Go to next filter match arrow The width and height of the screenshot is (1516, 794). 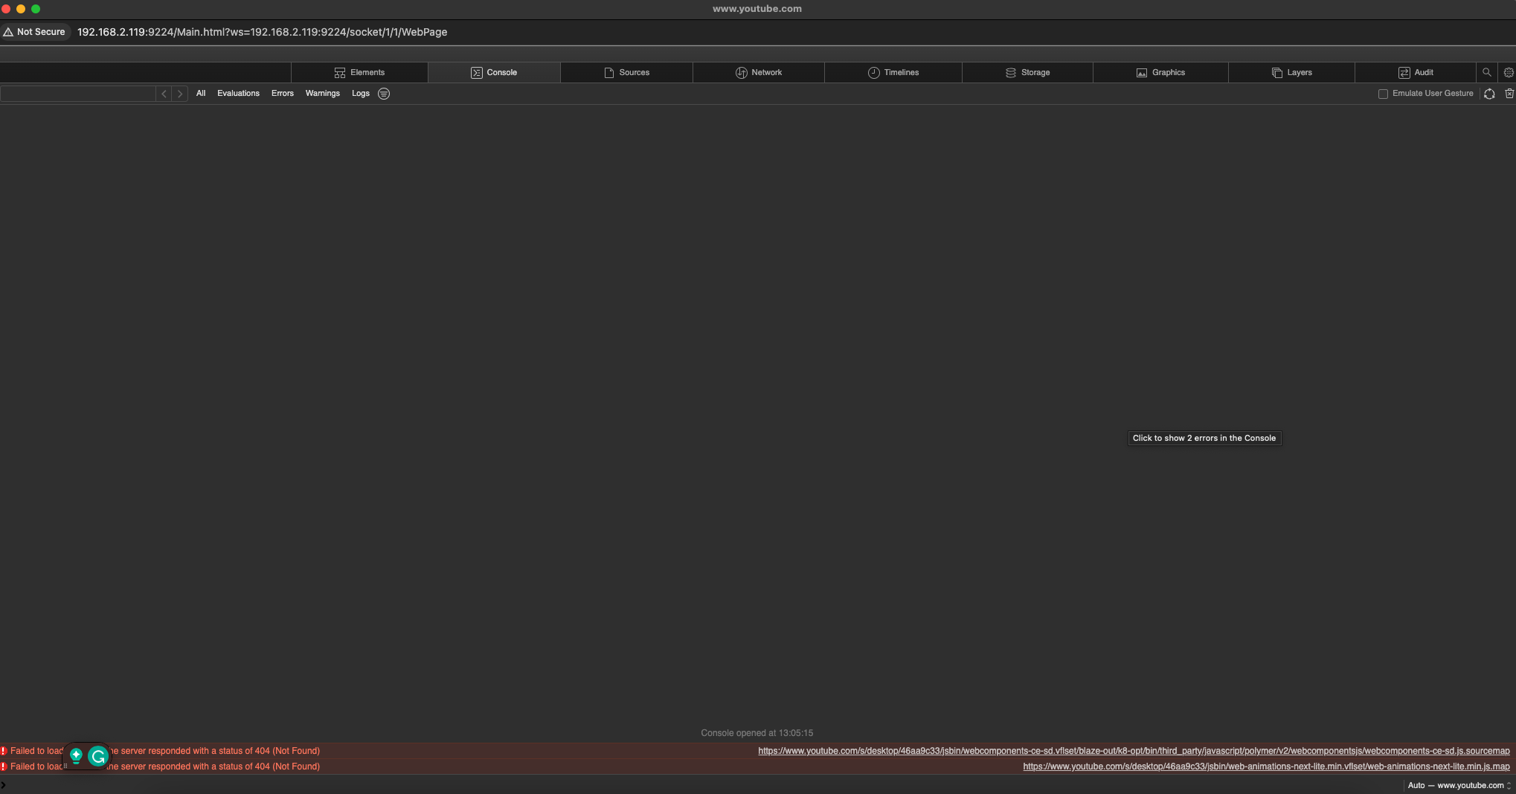click(180, 94)
